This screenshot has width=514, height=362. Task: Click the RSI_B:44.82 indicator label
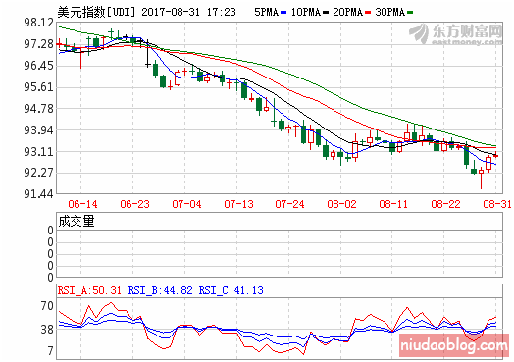coord(160,290)
